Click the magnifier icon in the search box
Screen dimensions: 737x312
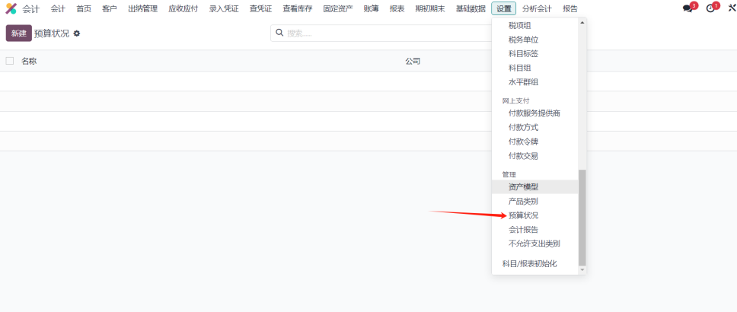279,33
